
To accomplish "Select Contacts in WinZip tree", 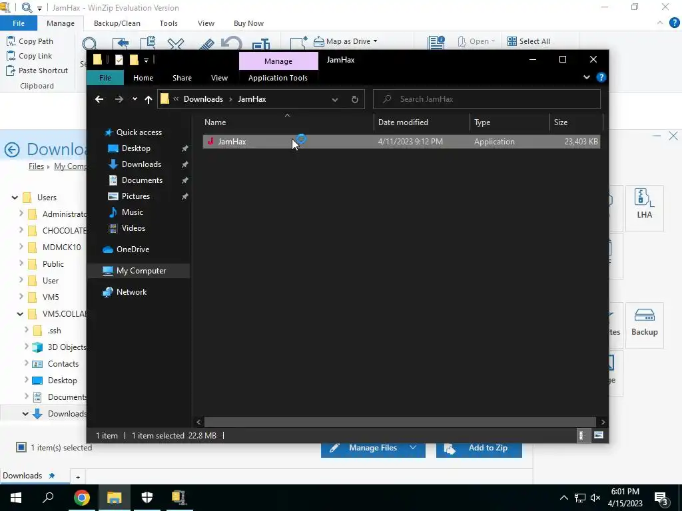I will [63, 364].
